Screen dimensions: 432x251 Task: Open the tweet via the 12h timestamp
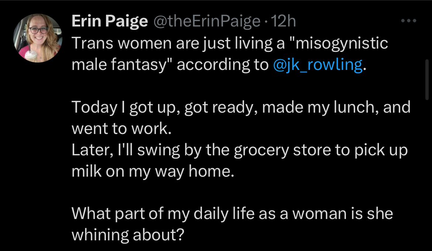284,21
